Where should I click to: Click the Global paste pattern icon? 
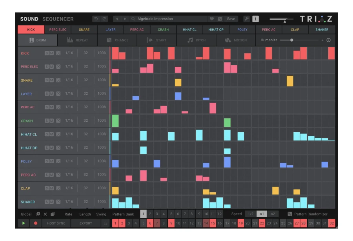(53, 214)
